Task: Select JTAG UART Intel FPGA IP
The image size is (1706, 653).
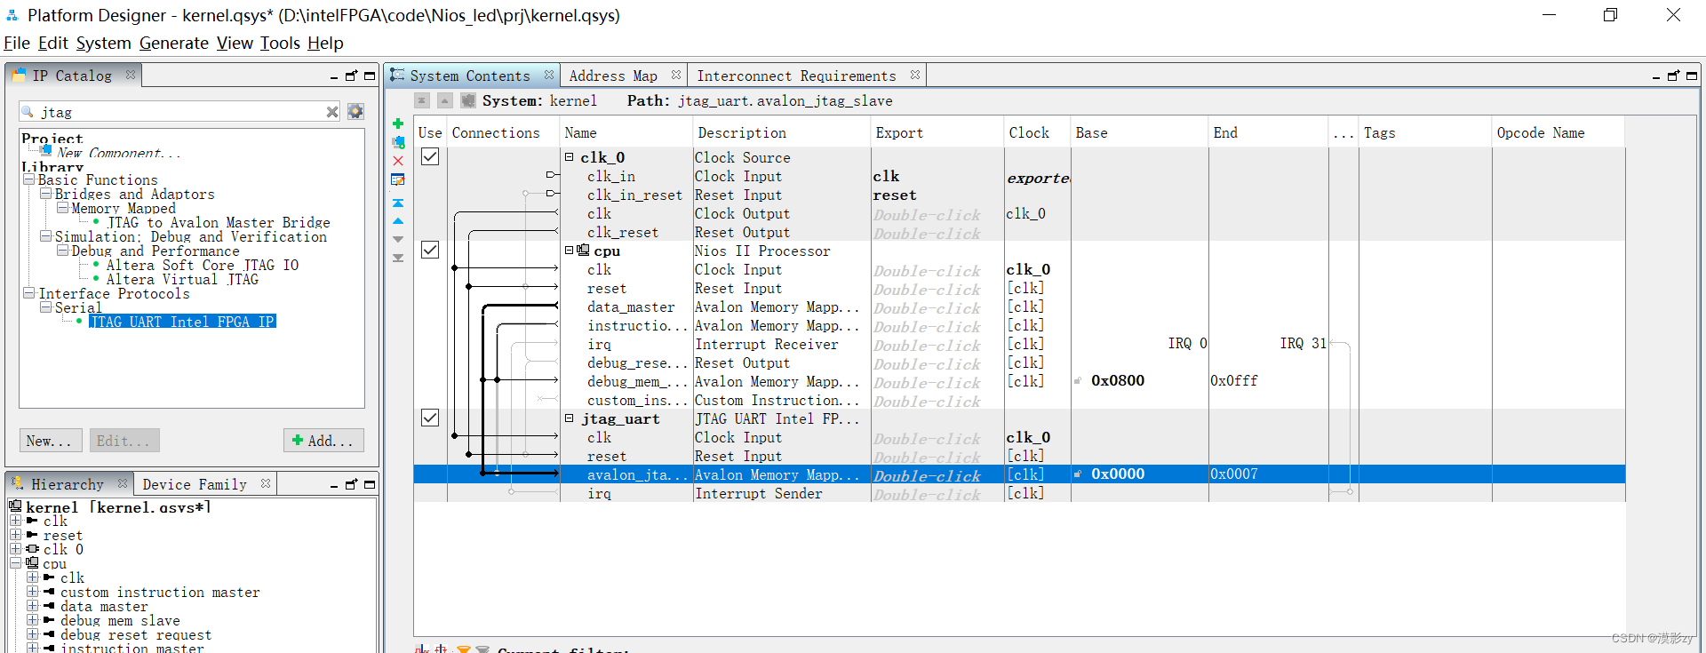Action: 182,322
